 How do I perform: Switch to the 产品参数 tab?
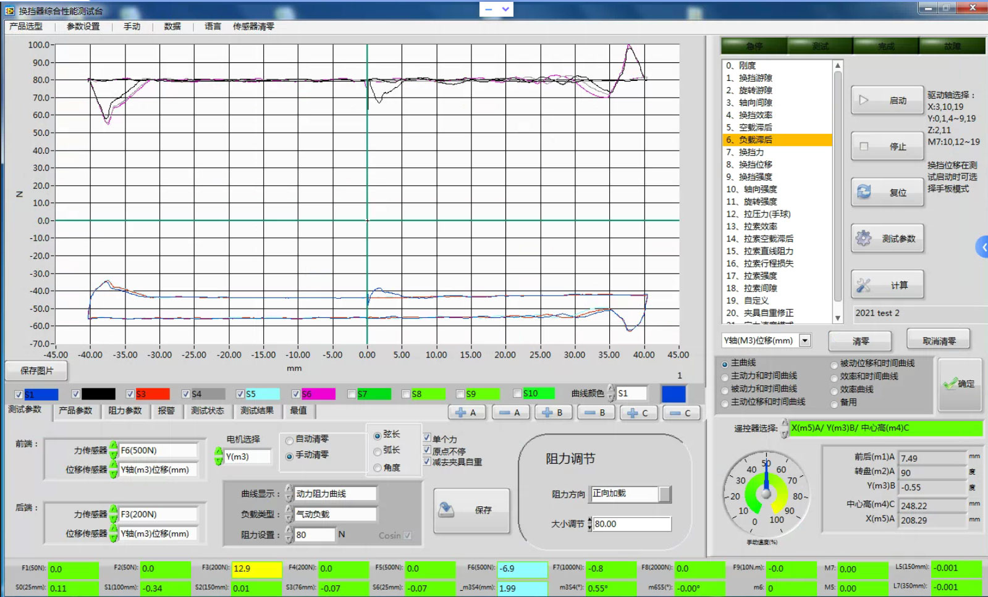(75, 411)
